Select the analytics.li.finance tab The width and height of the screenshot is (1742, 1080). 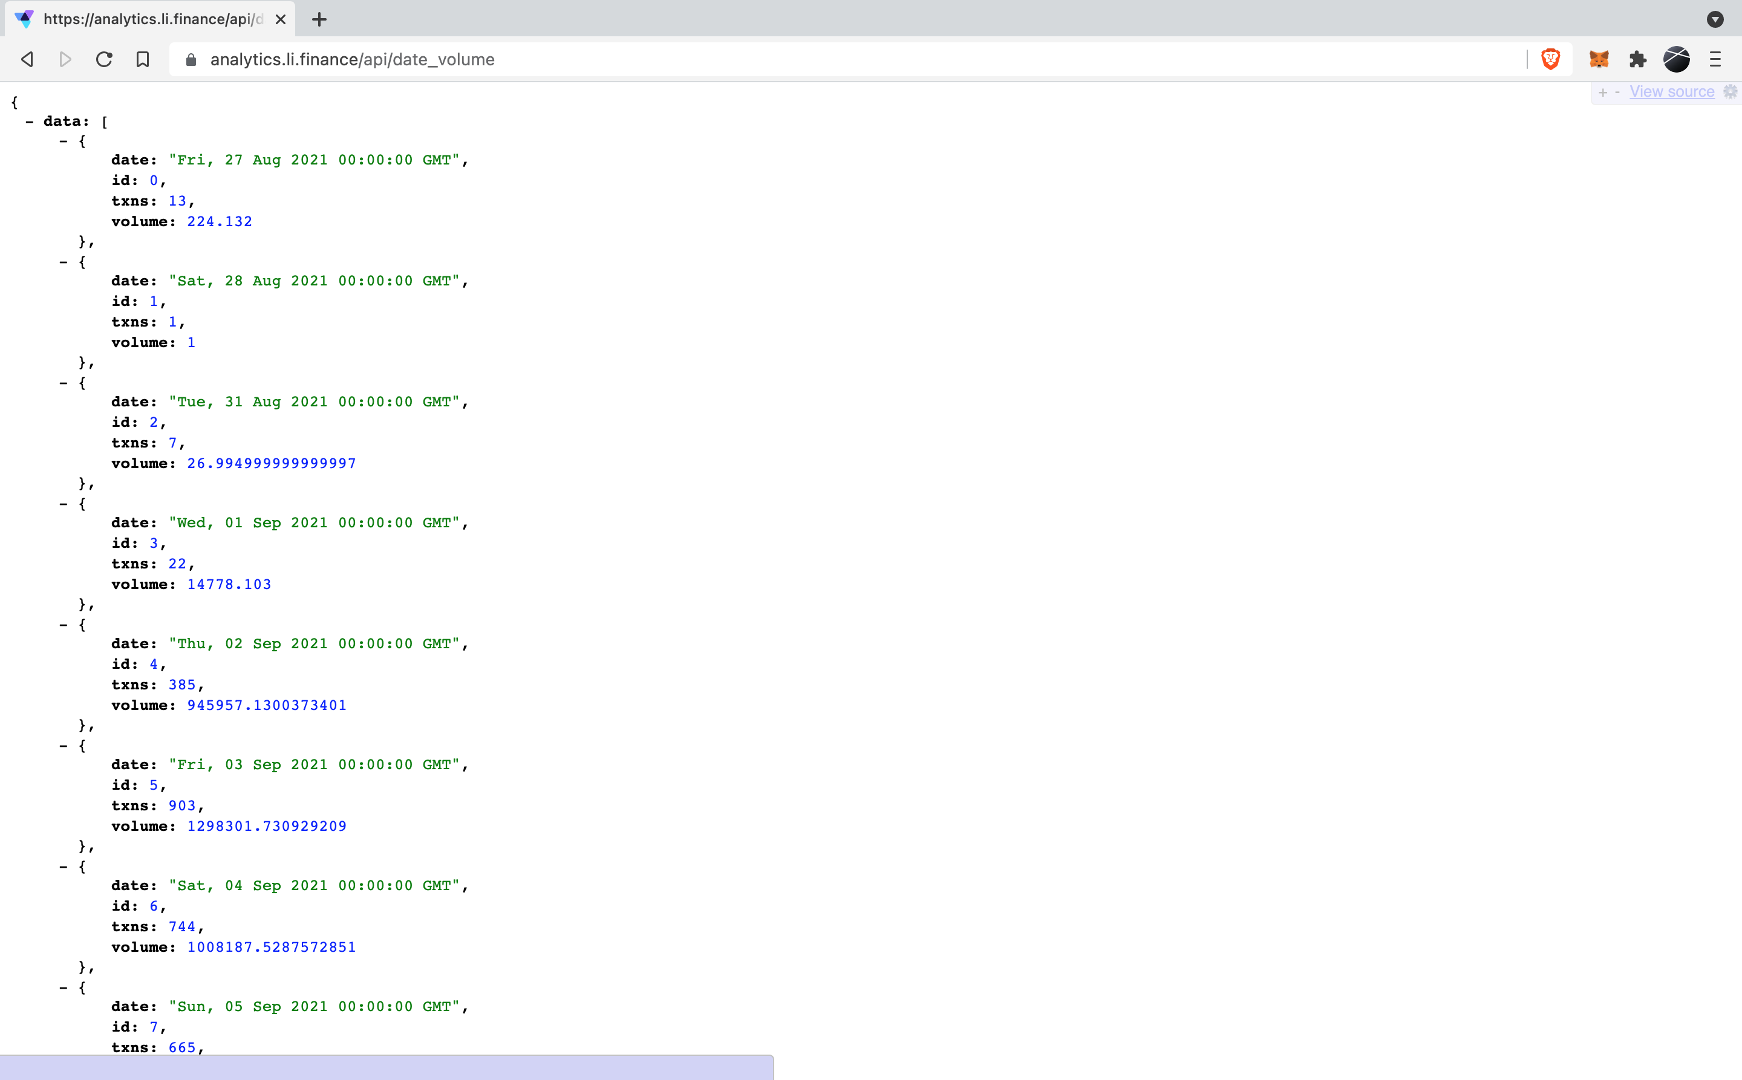click(x=151, y=19)
